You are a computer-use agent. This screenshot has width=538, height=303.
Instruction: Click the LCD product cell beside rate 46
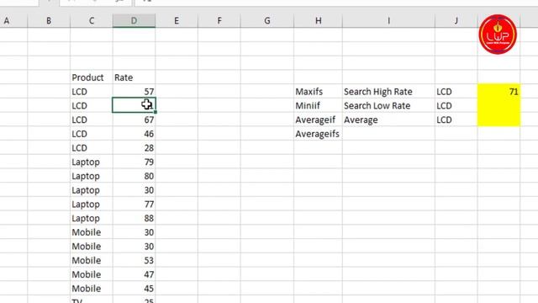tap(92, 134)
